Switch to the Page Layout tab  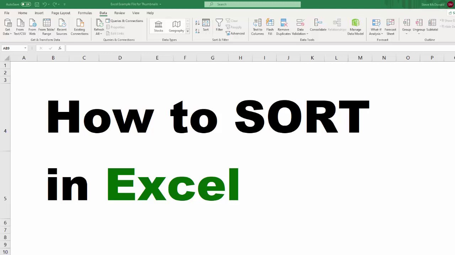pos(61,13)
